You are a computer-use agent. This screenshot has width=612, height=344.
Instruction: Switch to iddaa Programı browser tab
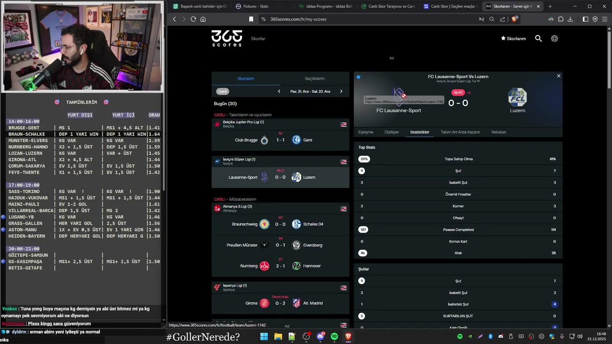coord(326,6)
